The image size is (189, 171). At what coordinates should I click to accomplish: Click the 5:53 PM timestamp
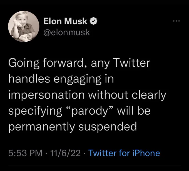click(x=25, y=153)
